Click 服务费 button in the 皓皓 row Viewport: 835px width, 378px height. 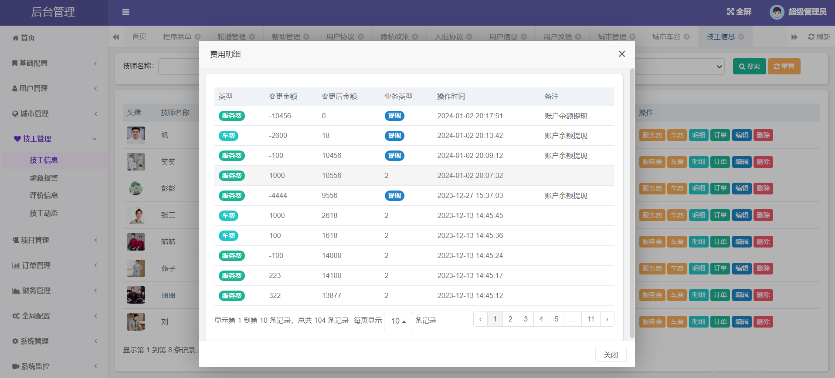[x=652, y=242]
